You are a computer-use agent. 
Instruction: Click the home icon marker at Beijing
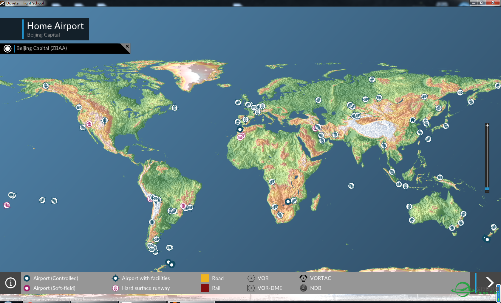(412, 120)
